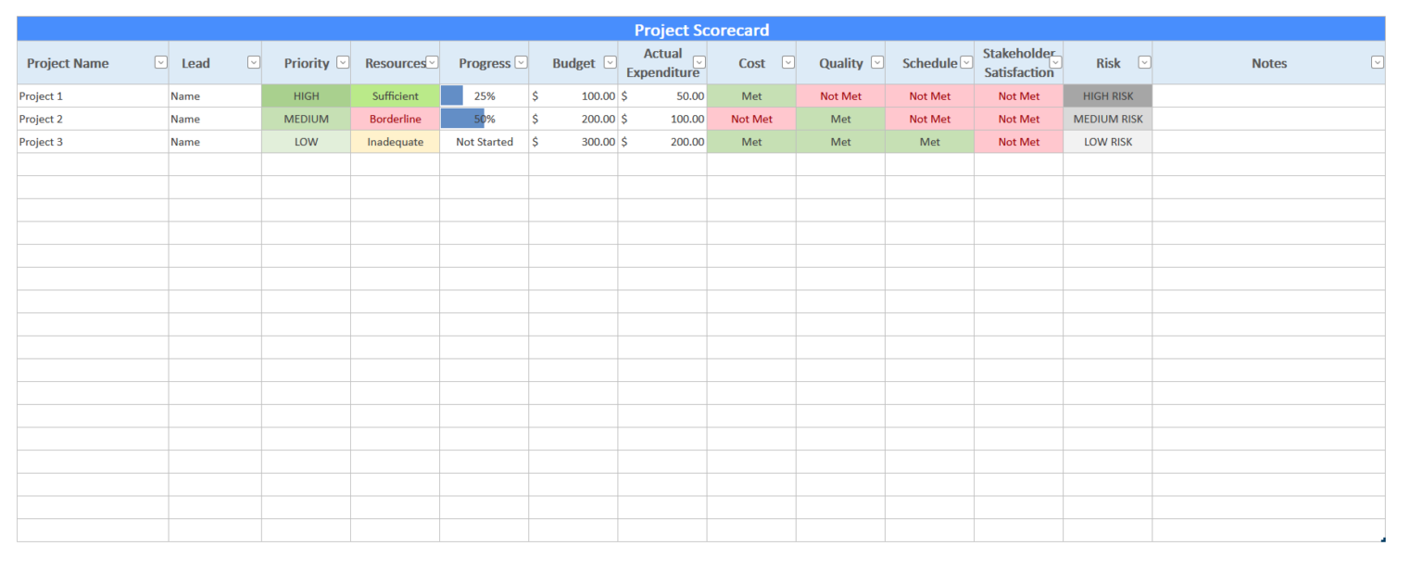Click the HIGH RISK cell for Project 1
The height and width of the screenshot is (584, 1423).
(1107, 95)
